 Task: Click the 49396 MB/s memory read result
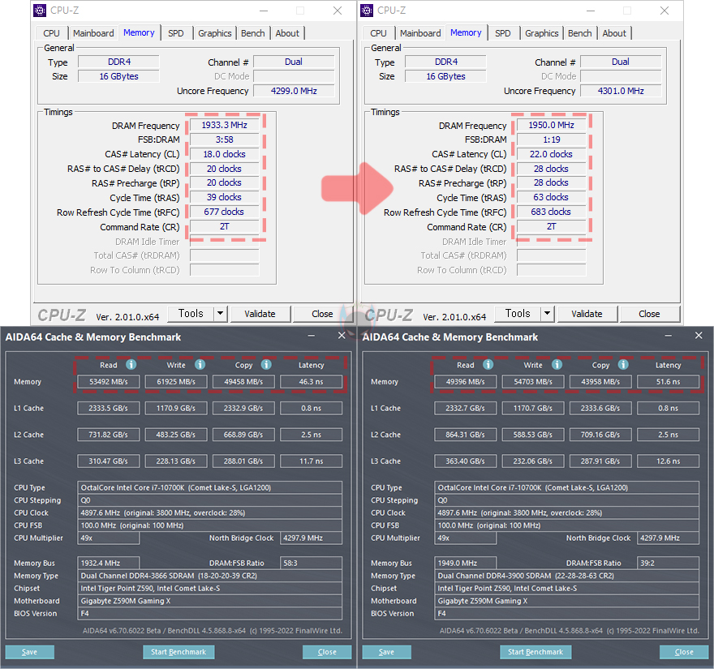click(466, 382)
